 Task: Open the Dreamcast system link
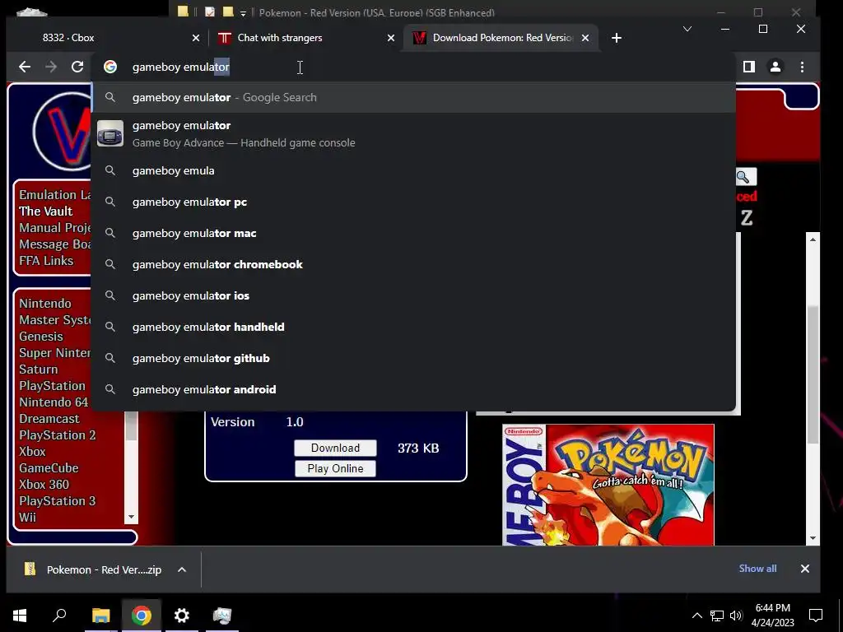click(49, 419)
